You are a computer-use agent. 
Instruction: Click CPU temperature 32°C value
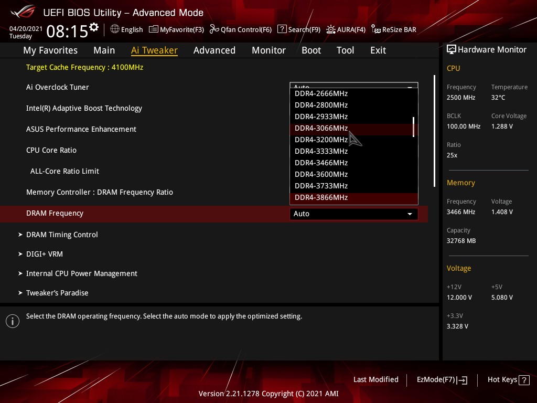pos(498,98)
